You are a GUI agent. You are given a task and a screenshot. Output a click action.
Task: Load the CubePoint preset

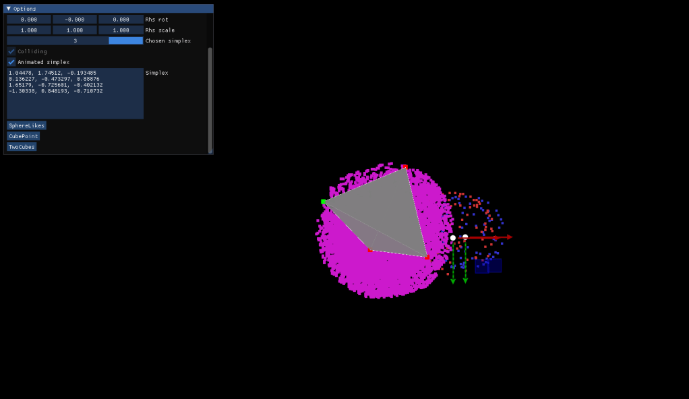pyautogui.click(x=24, y=136)
